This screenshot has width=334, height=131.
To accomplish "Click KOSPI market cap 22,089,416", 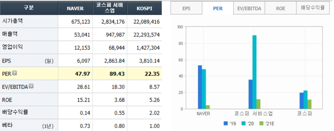I will (x=147, y=22).
